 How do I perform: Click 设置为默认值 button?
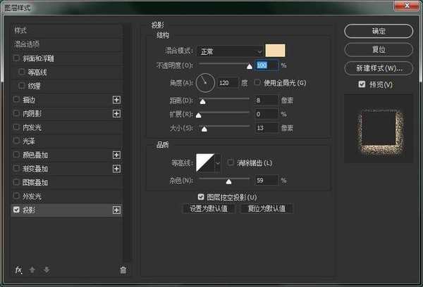209,209
